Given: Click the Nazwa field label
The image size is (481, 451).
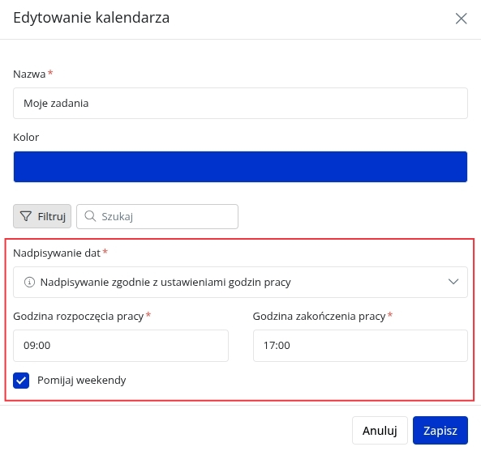Looking at the screenshot, I should [x=29, y=74].
